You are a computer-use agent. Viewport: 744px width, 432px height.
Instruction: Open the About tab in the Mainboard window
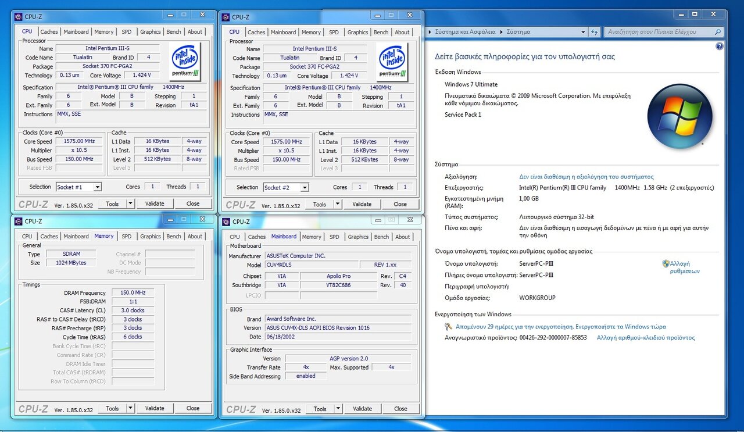tap(402, 237)
